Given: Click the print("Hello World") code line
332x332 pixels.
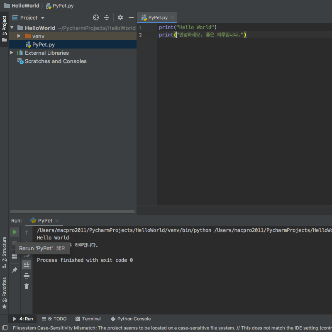Looking at the screenshot, I should (x=188, y=27).
